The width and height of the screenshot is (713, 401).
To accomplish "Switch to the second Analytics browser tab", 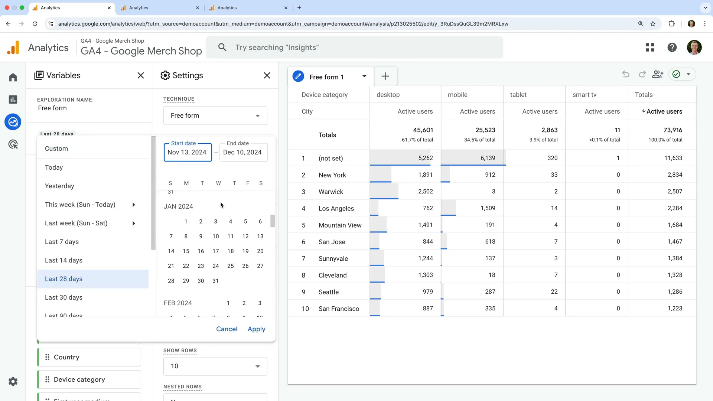I will pos(160,7).
